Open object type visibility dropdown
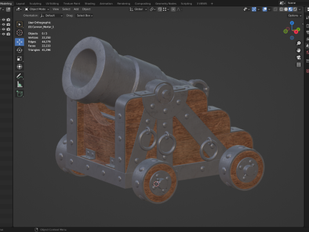Screen dimensions: 309x232 pyautogui.click(x=246, y=9)
